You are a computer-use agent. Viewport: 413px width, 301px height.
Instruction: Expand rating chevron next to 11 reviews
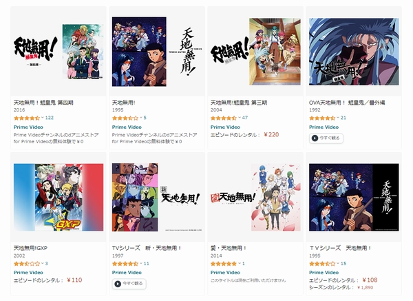(141, 264)
